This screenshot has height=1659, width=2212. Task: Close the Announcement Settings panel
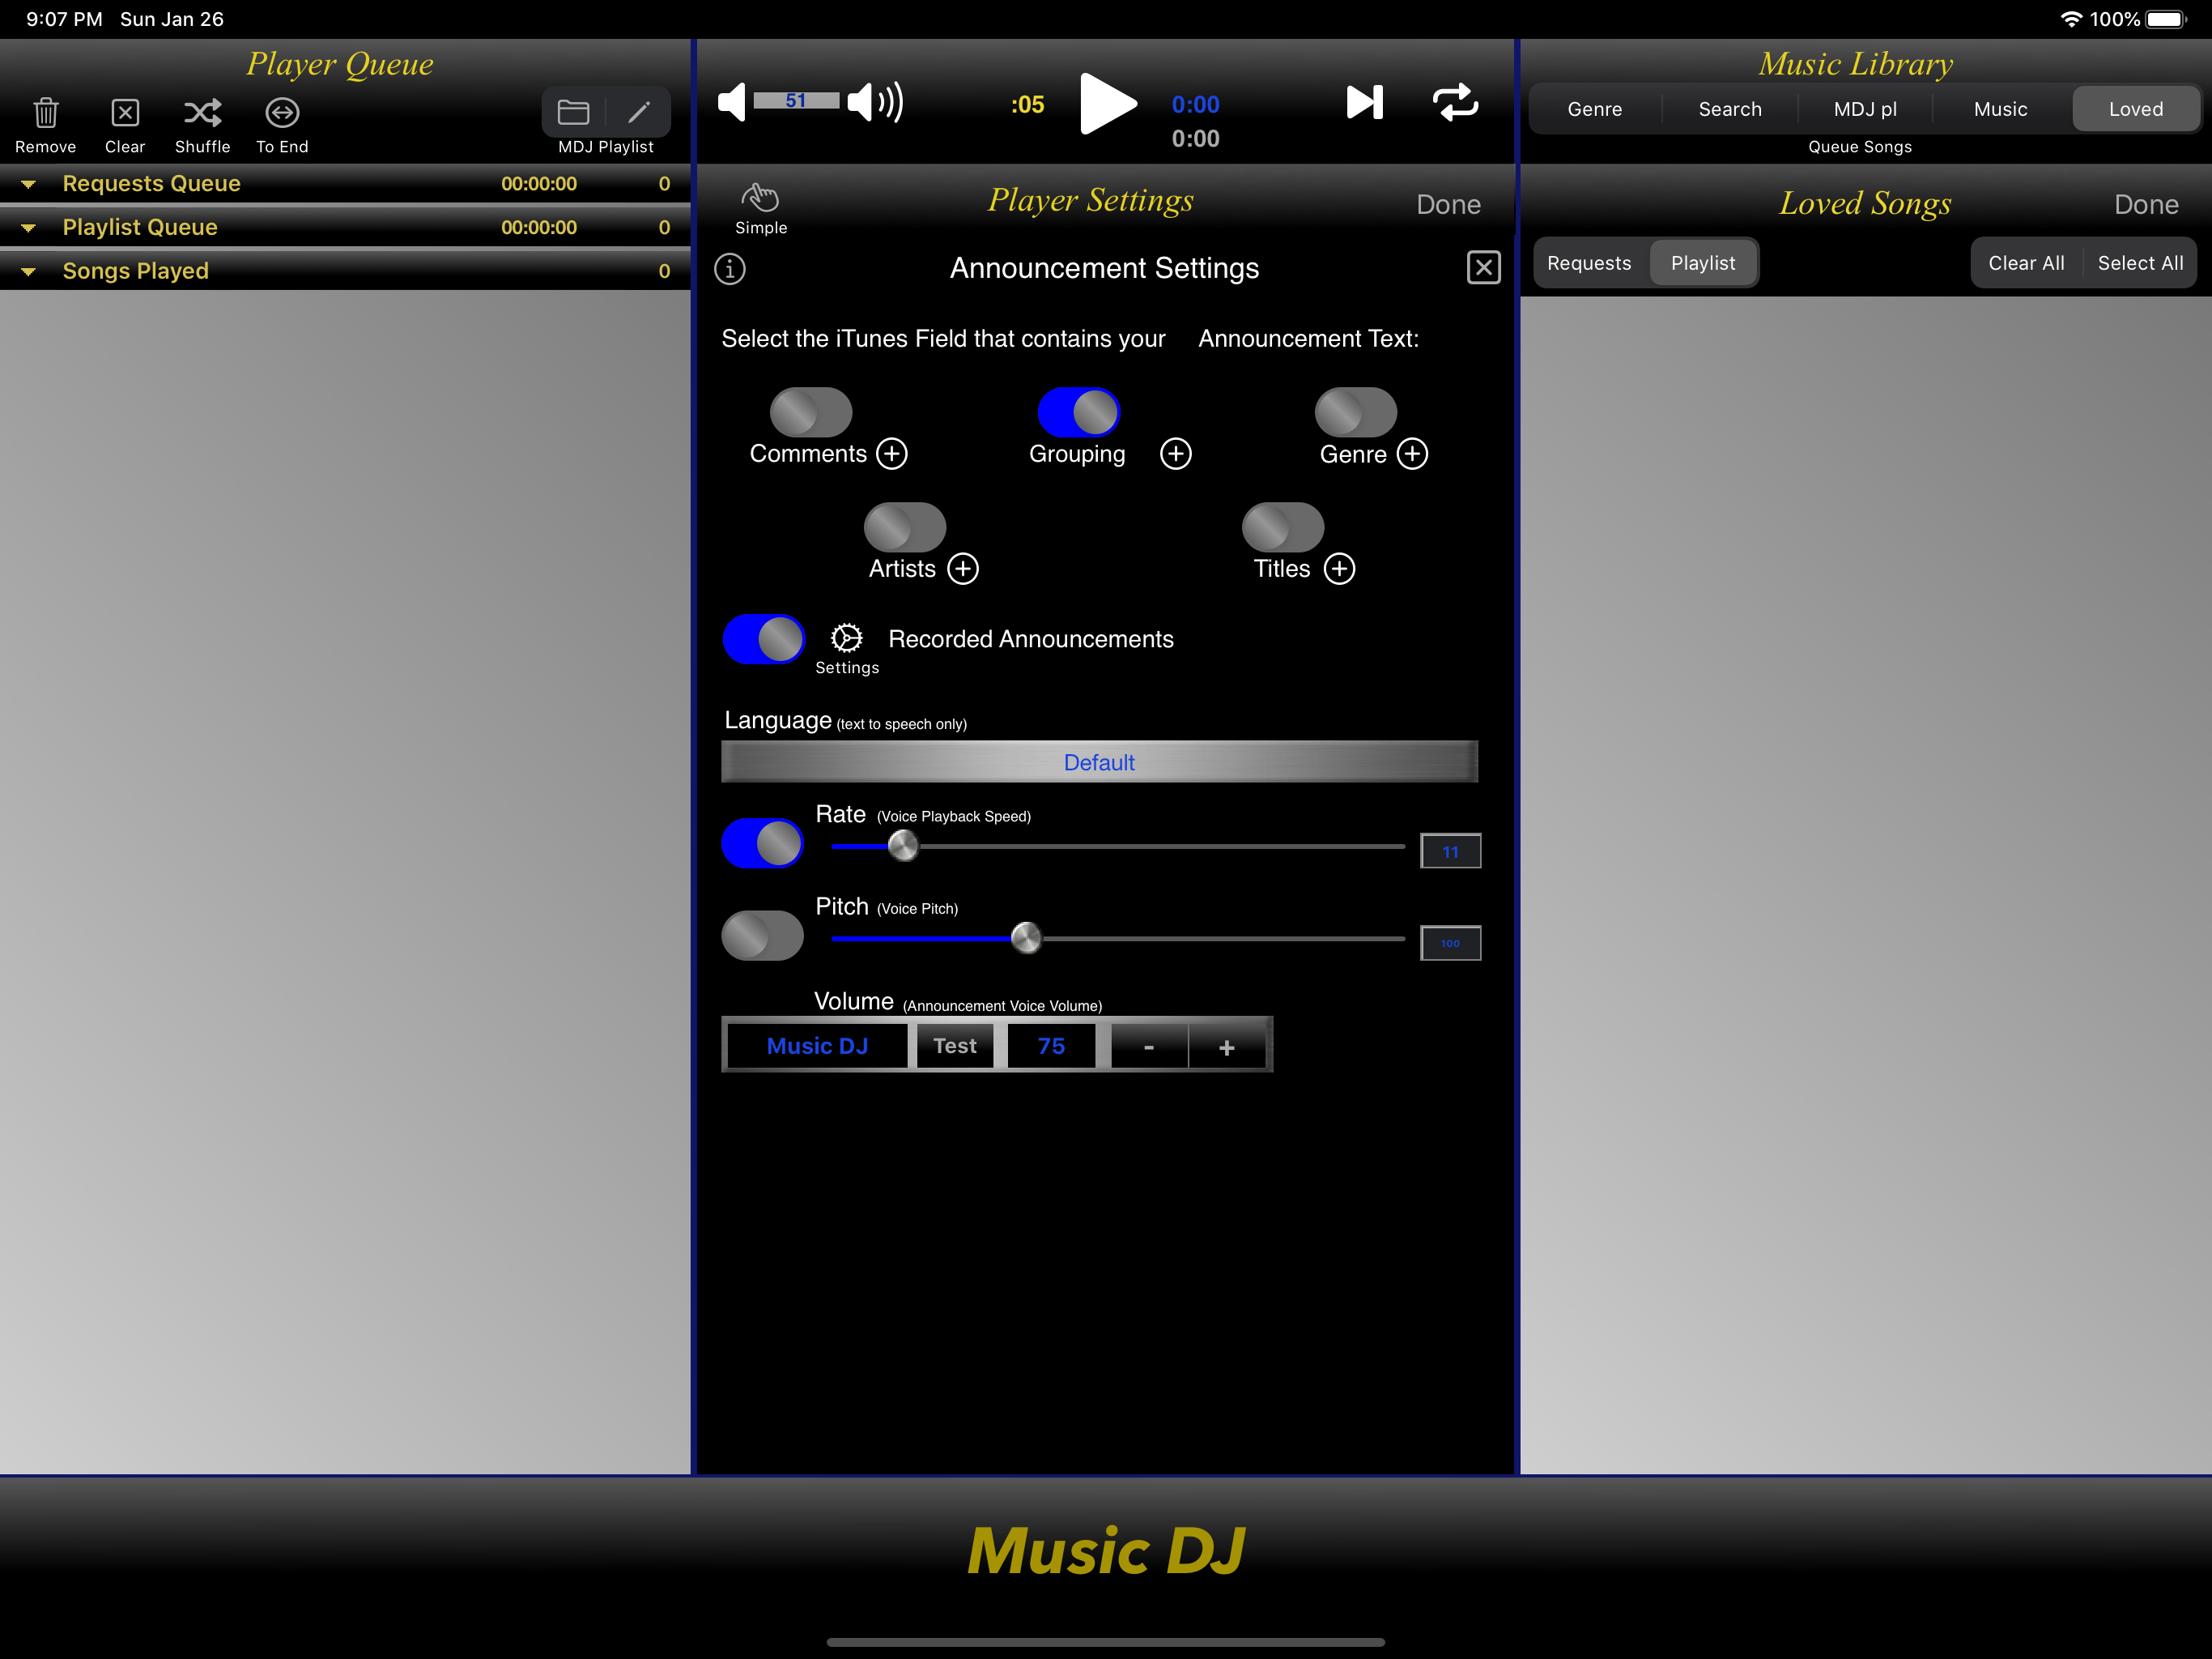(x=1483, y=268)
